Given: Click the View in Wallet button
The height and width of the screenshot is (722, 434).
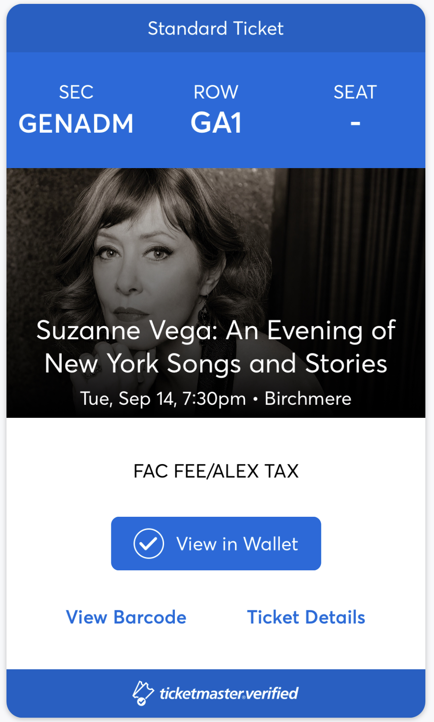Looking at the screenshot, I should click(216, 544).
